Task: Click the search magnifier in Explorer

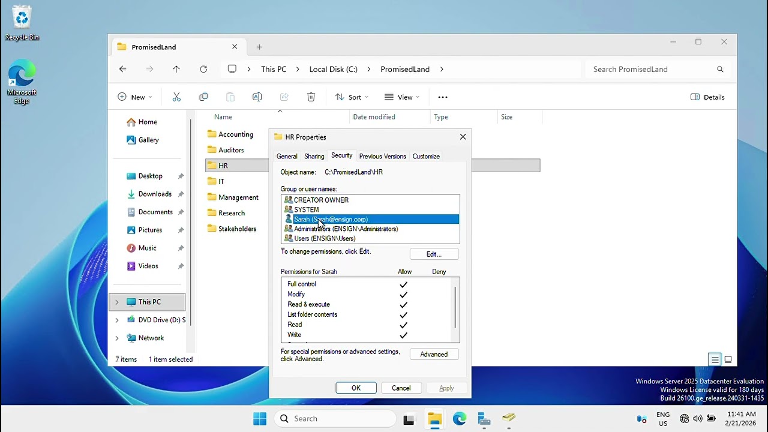Action: point(720,69)
